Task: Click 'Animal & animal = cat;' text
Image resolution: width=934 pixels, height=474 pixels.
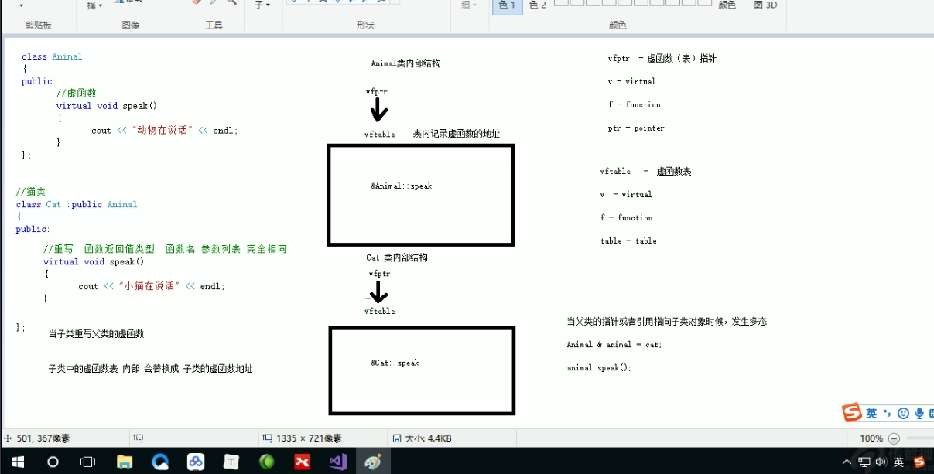Action: tap(614, 345)
